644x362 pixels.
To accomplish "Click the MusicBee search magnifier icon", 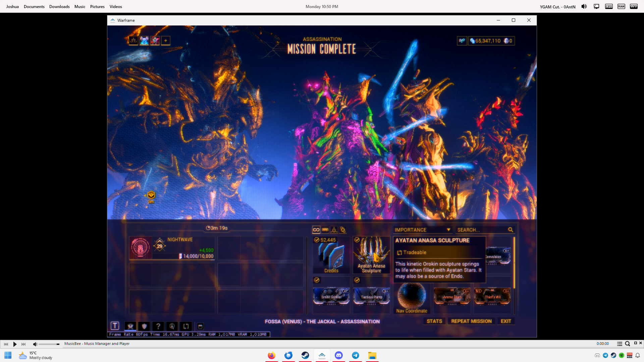I will click(627, 344).
